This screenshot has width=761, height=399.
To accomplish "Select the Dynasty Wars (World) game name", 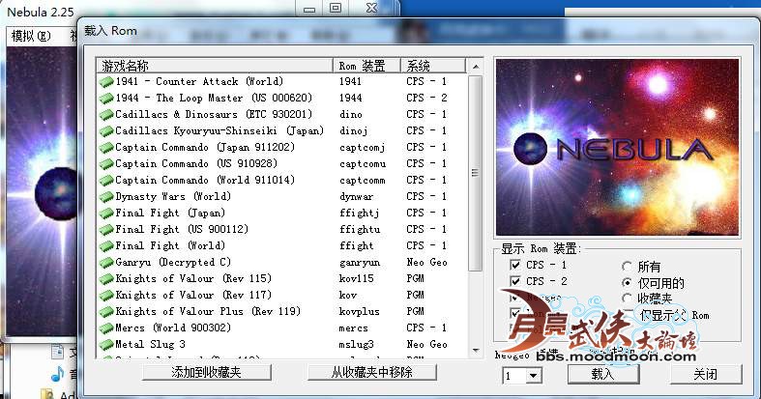I will point(173,196).
